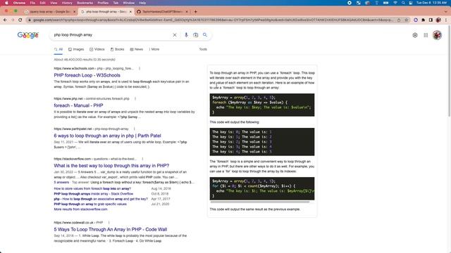Click the Wi-Fi status icon
This screenshot has width=451, height=253.
click(x=395, y=3)
